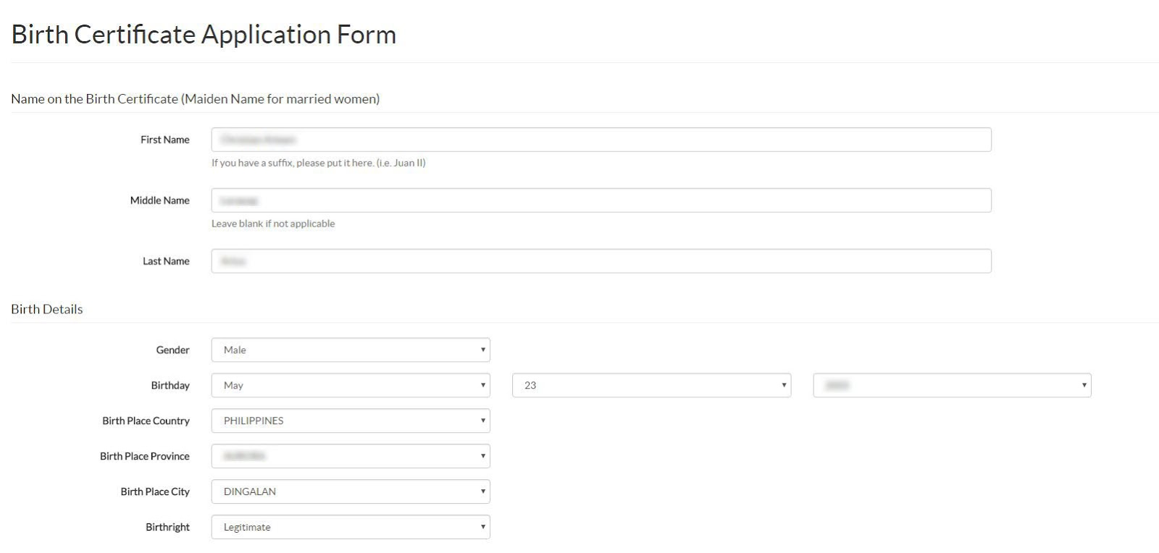The width and height of the screenshot is (1159, 553).
Task: Open the birthday day dropdown showing 23
Action: pyautogui.click(x=651, y=386)
